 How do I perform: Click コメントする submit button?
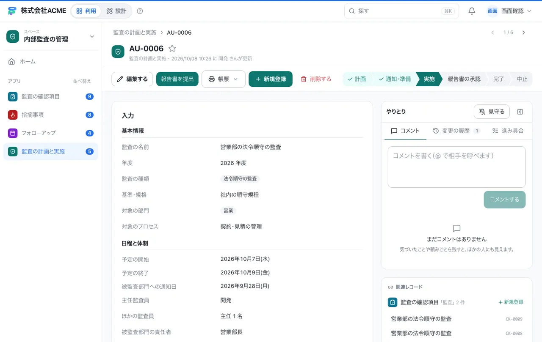[x=504, y=200]
